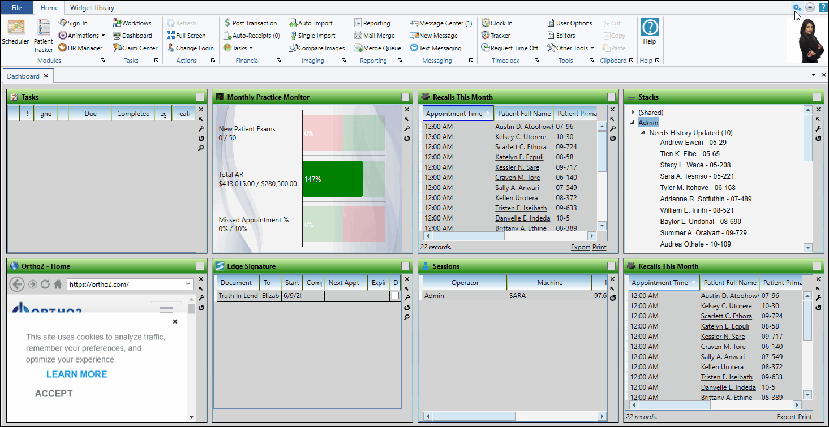This screenshot has width=829, height=427.
Task: Open the Mail Merge tool
Action: (375, 36)
